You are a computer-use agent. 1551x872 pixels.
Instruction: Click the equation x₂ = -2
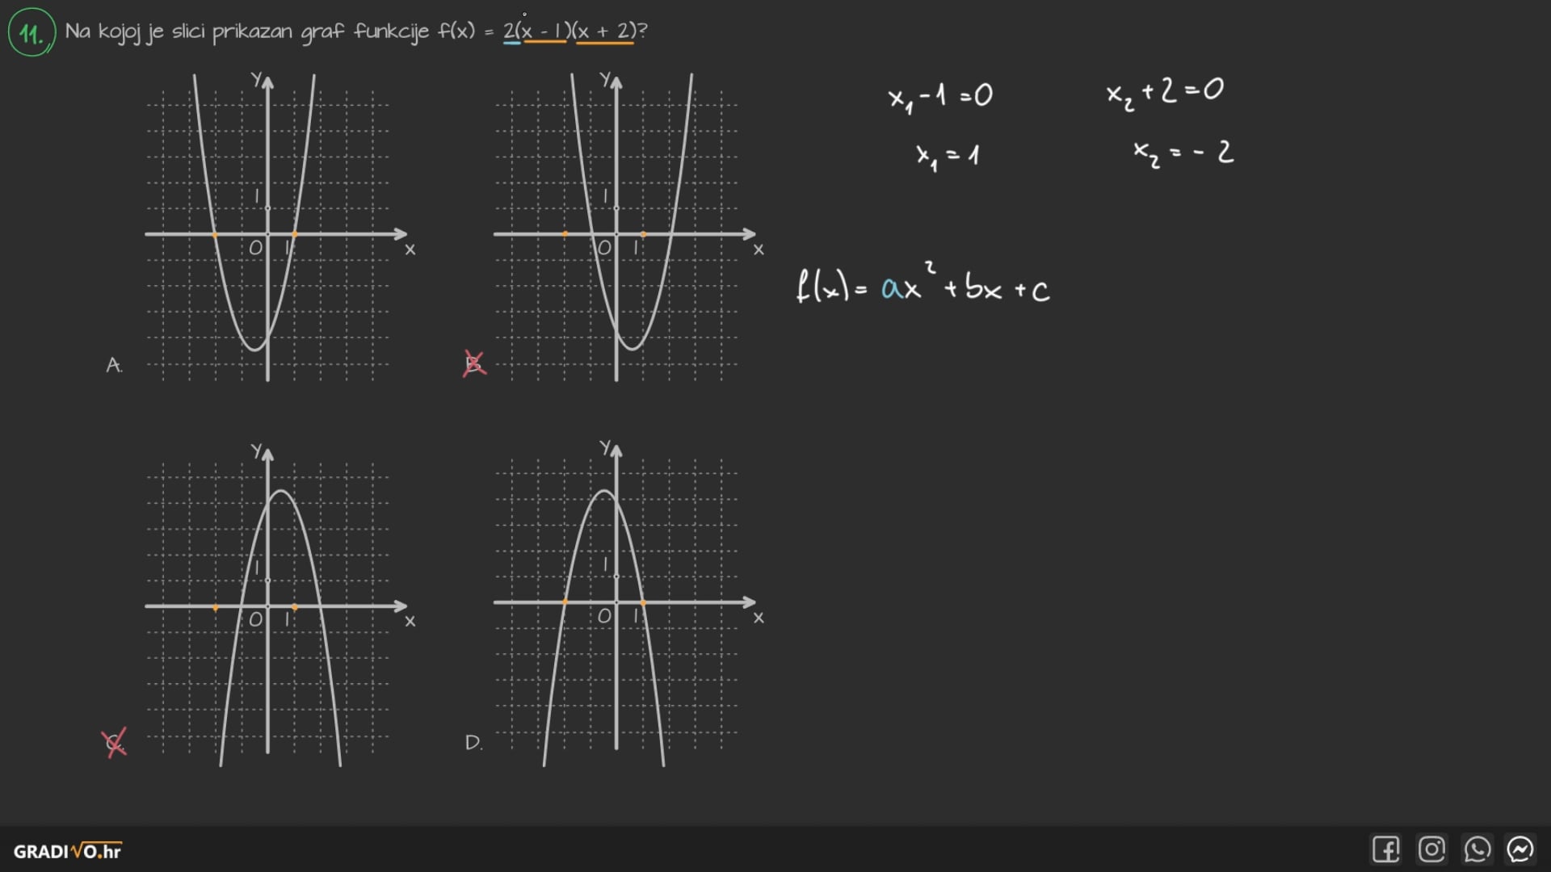[1183, 152]
